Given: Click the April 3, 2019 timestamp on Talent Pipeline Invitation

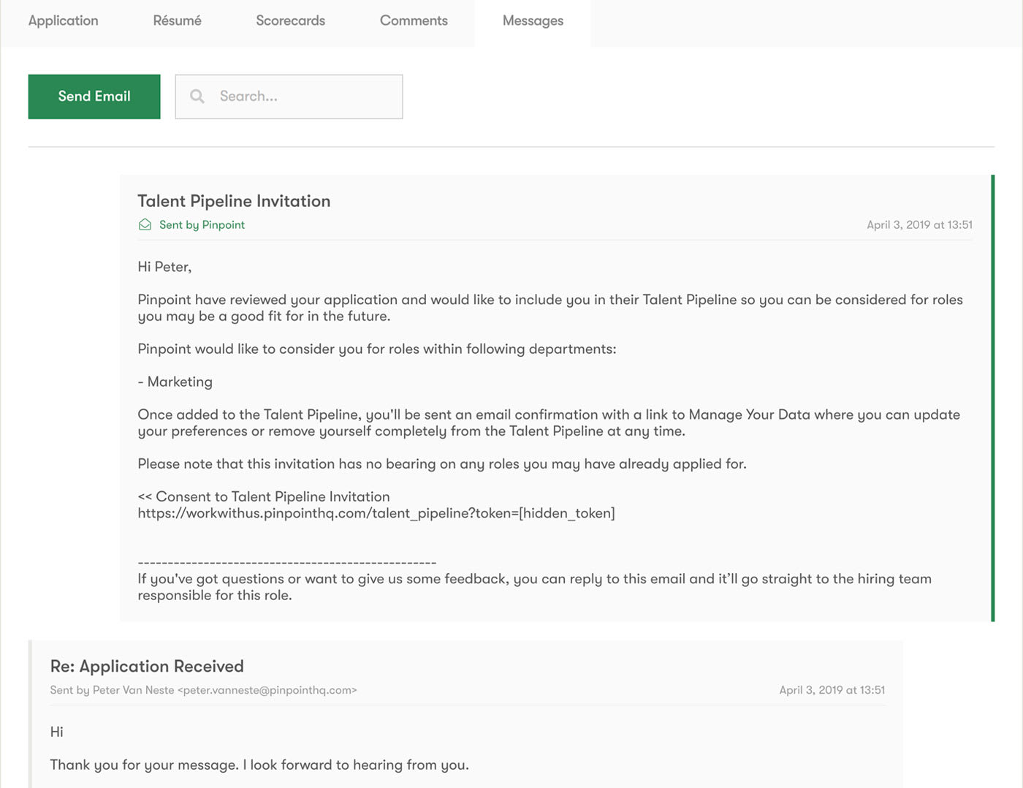Looking at the screenshot, I should pos(919,224).
